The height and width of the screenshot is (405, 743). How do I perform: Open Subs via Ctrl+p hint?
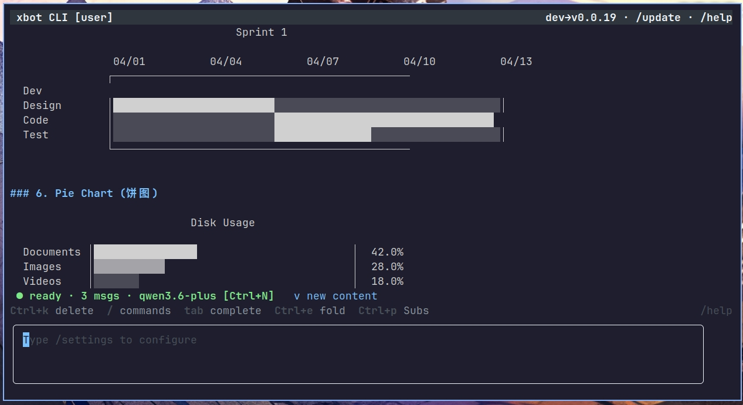coord(393,311)
